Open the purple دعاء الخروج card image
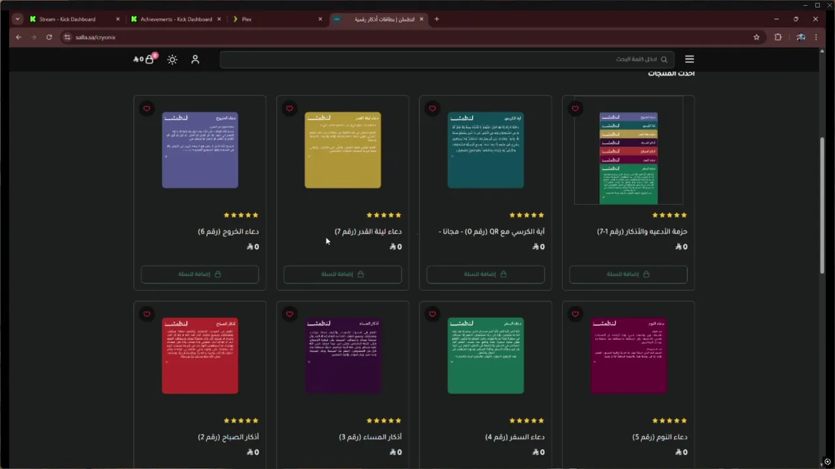This screenshot has width=835, height=469. 200,150
